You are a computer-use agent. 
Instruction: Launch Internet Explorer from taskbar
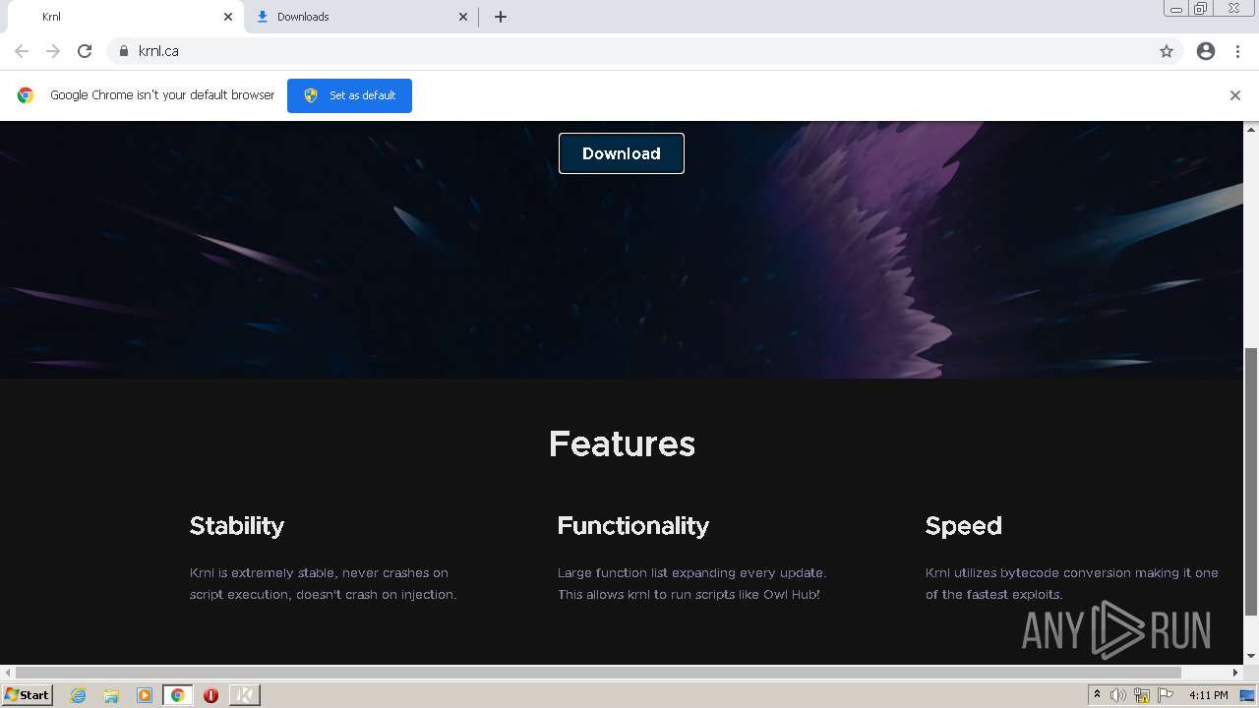pyautogui.click(x=78, y=695)
